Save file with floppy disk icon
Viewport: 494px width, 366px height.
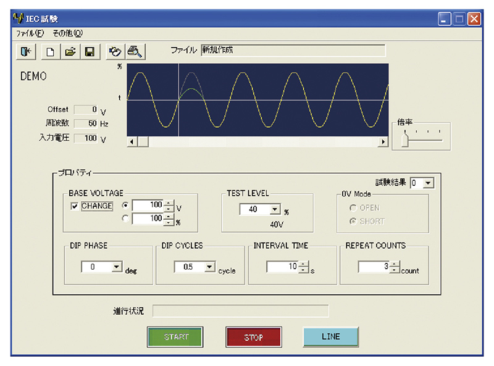pos(90,52)
